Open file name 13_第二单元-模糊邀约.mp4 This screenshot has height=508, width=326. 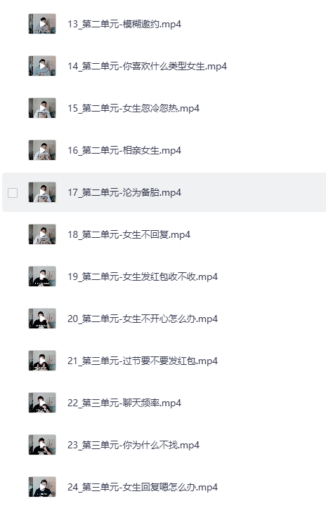(x=124, y=24)
